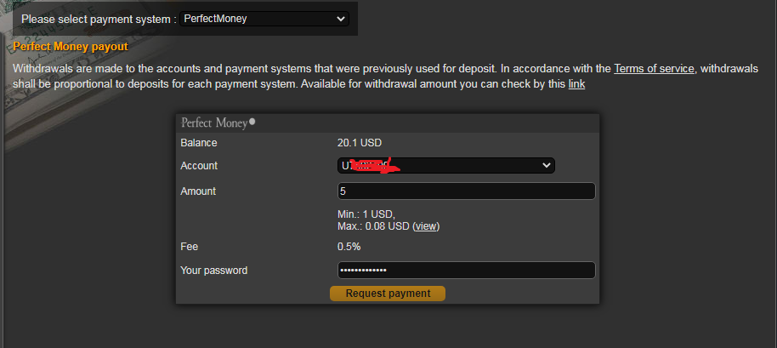Click the Fee label
This screenshot has height=348, width=777.
189,247
